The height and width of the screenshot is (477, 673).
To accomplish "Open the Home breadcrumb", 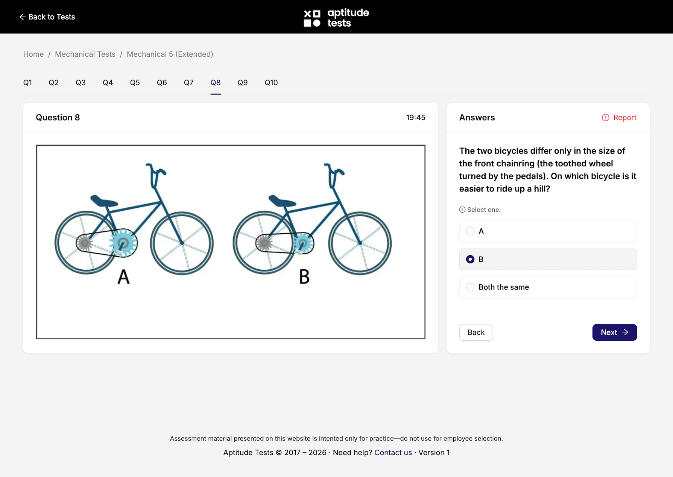I will [x=33, y=54].
